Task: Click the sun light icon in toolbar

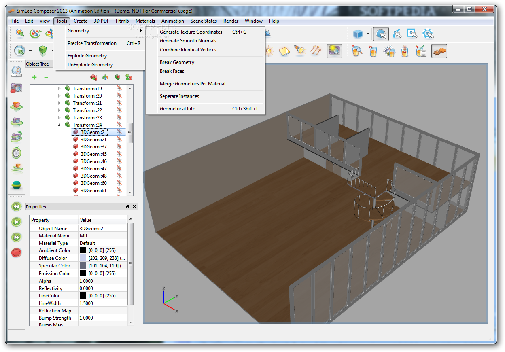Action: tap(269, 51)
